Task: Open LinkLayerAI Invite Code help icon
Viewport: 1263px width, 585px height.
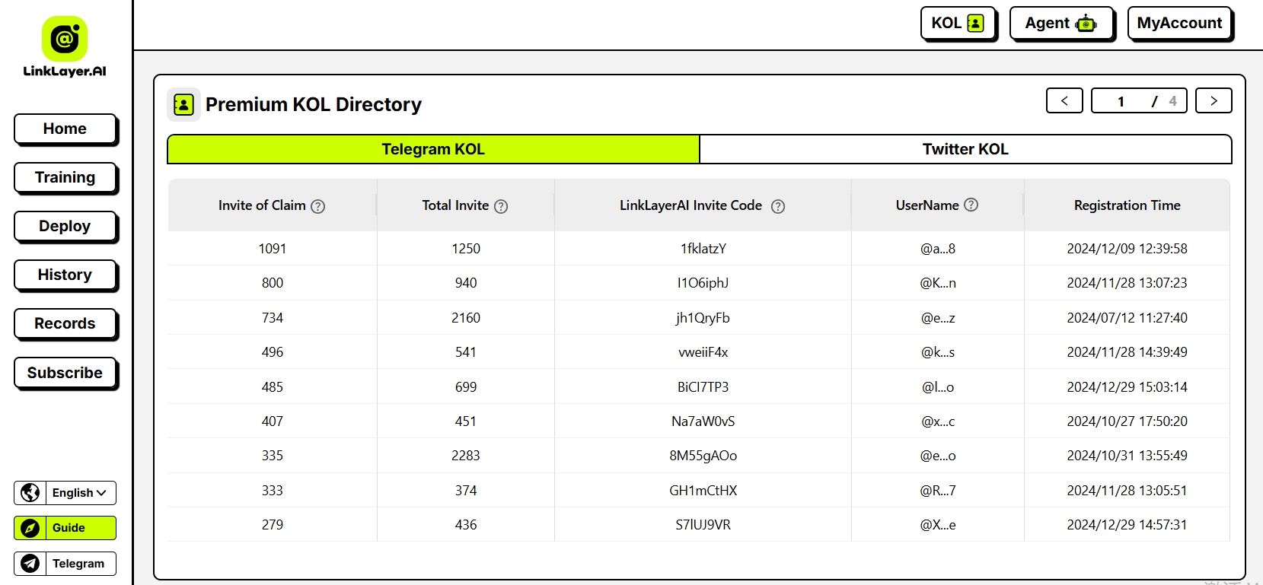Action: coord(778,206)
